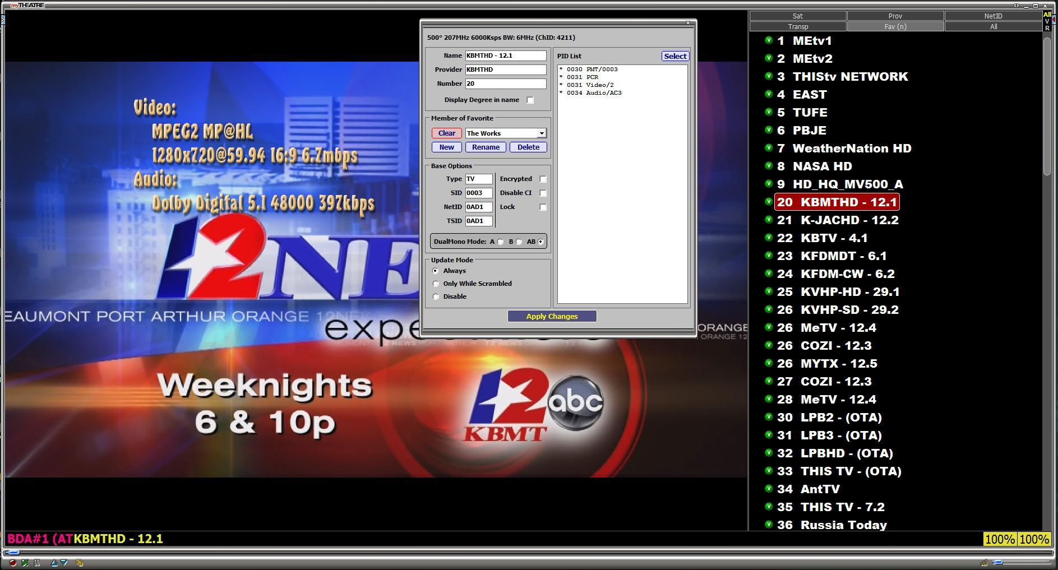Click the green play icon in bottom toolbar

(x=25, y=563)
